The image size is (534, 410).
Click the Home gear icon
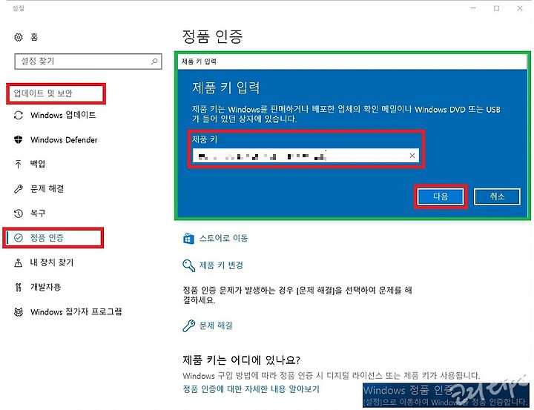click(19, 37)
